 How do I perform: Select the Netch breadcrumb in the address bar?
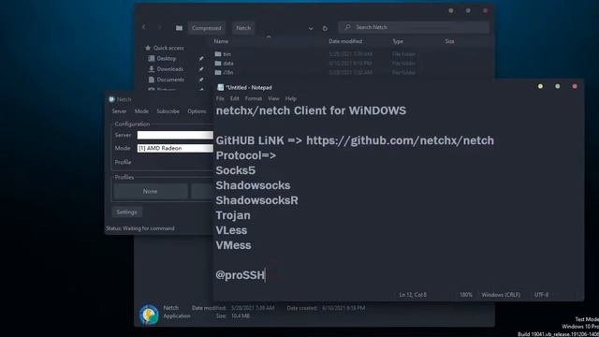(243, 28)
